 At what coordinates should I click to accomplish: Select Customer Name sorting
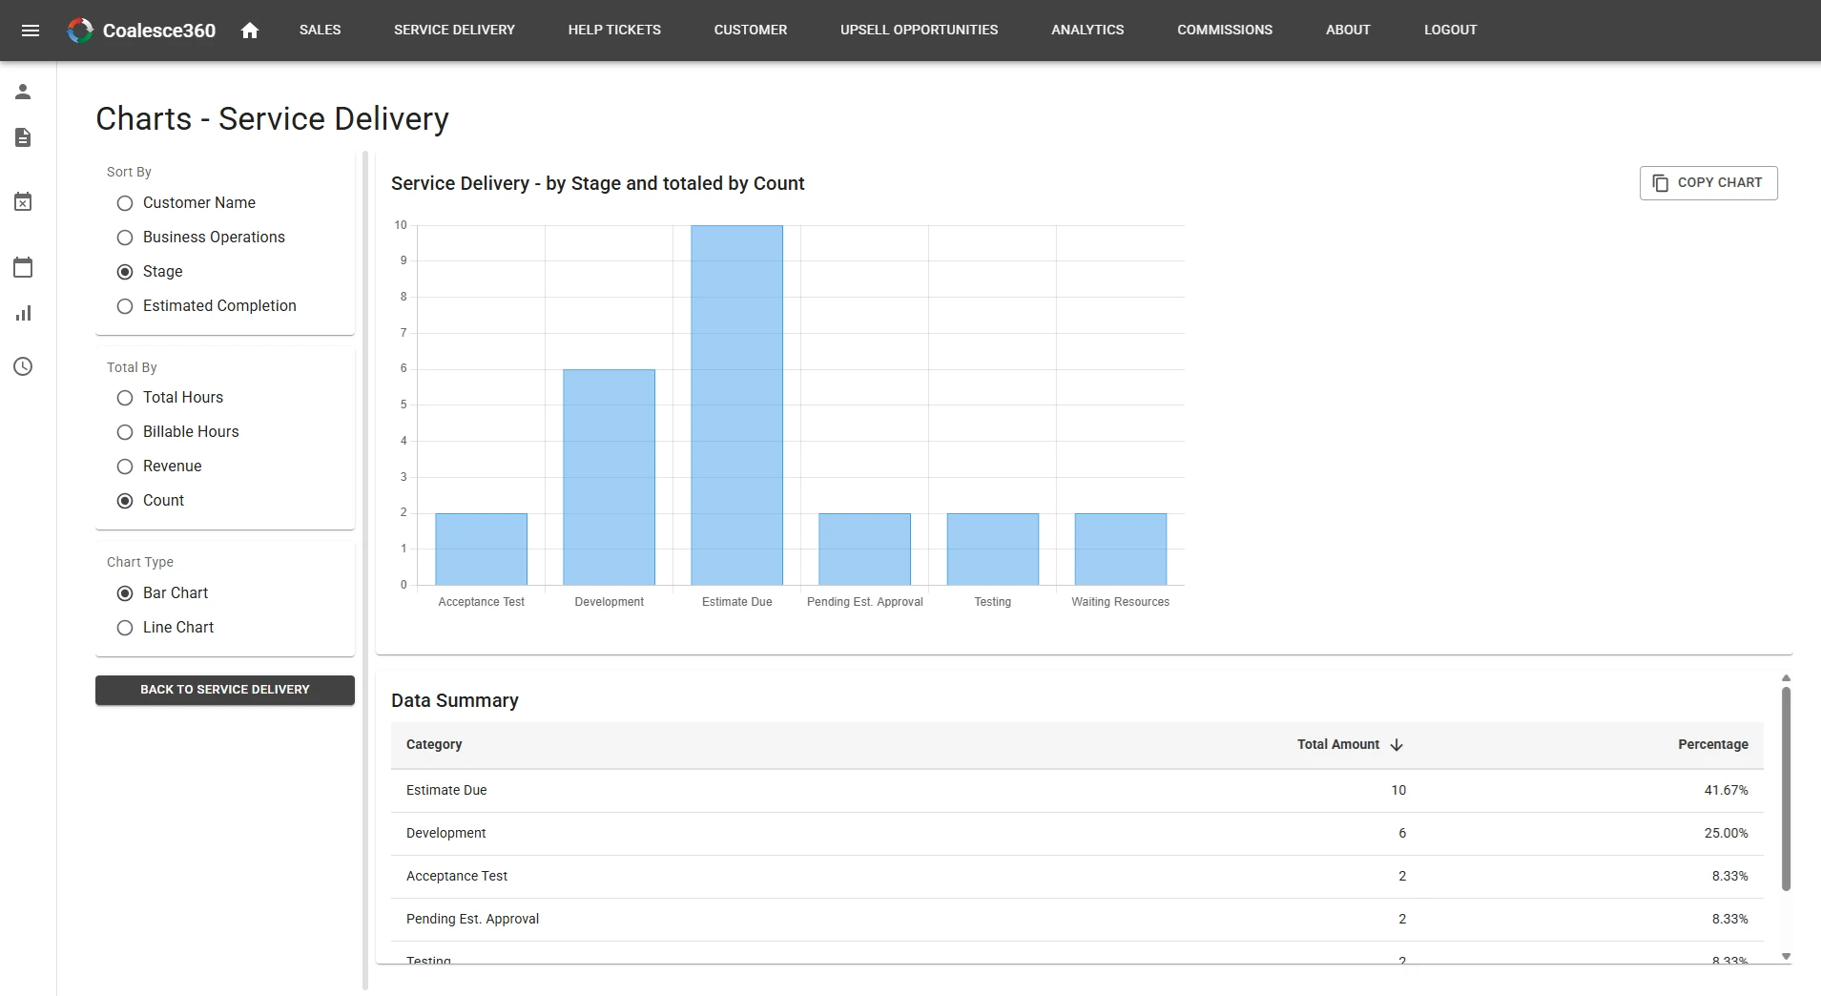pos(124,202)
